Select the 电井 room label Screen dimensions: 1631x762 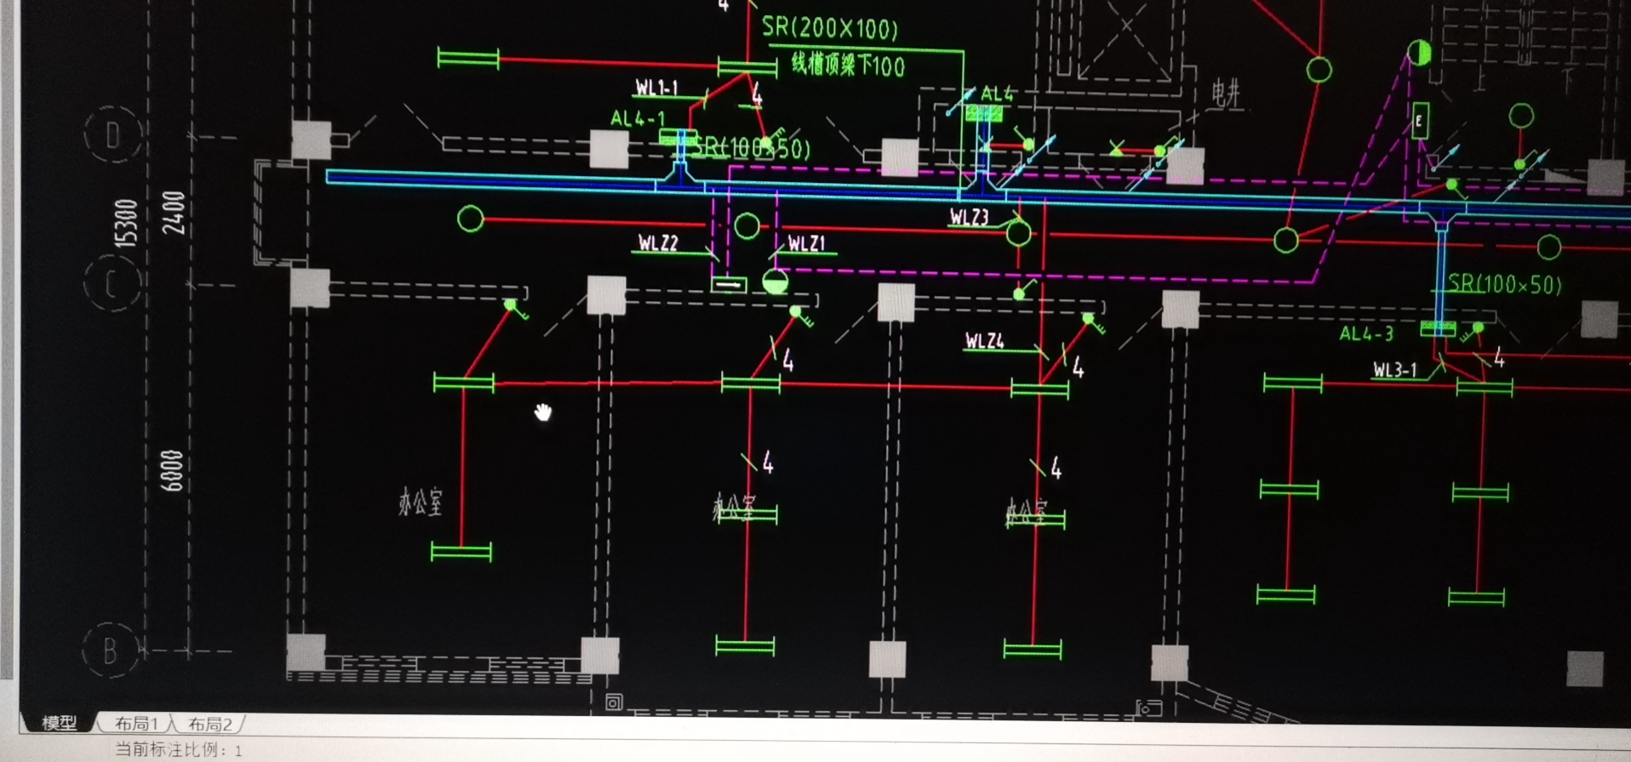(1227, 94)
